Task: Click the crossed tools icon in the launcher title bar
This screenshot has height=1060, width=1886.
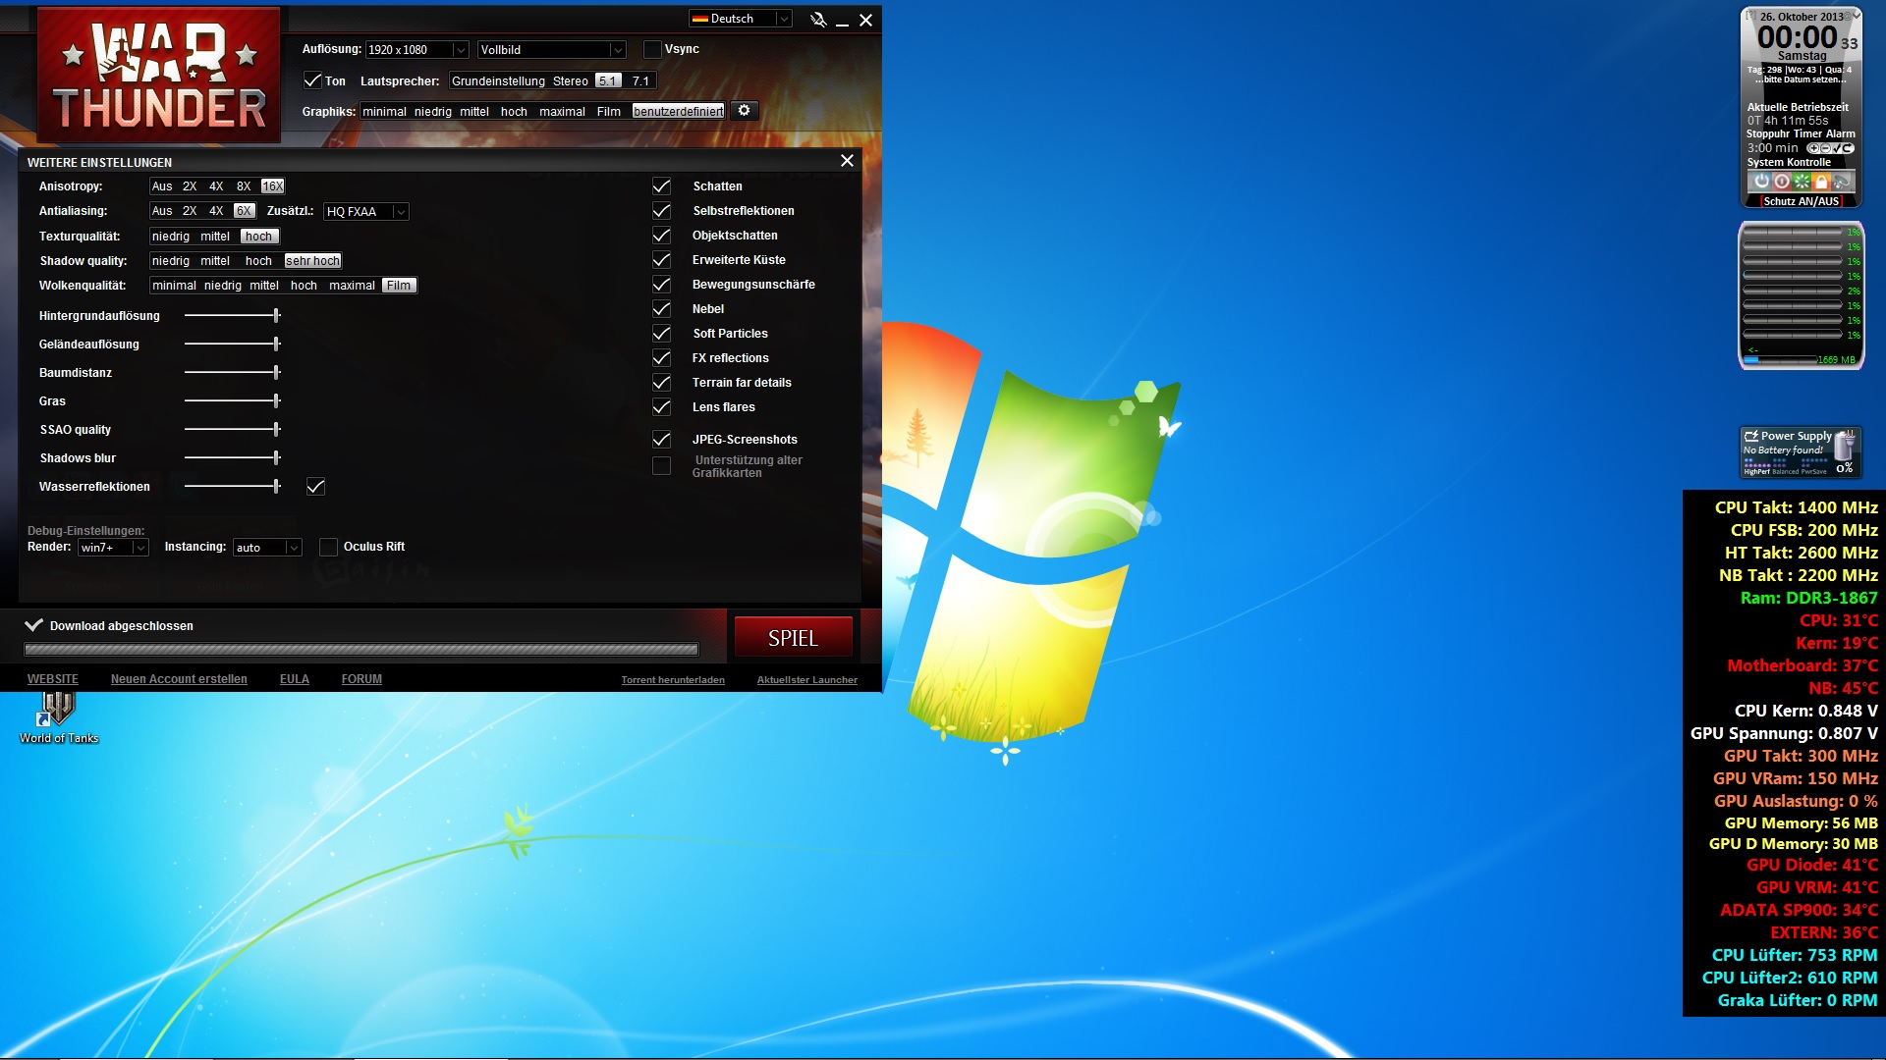Action: (817, 20)
